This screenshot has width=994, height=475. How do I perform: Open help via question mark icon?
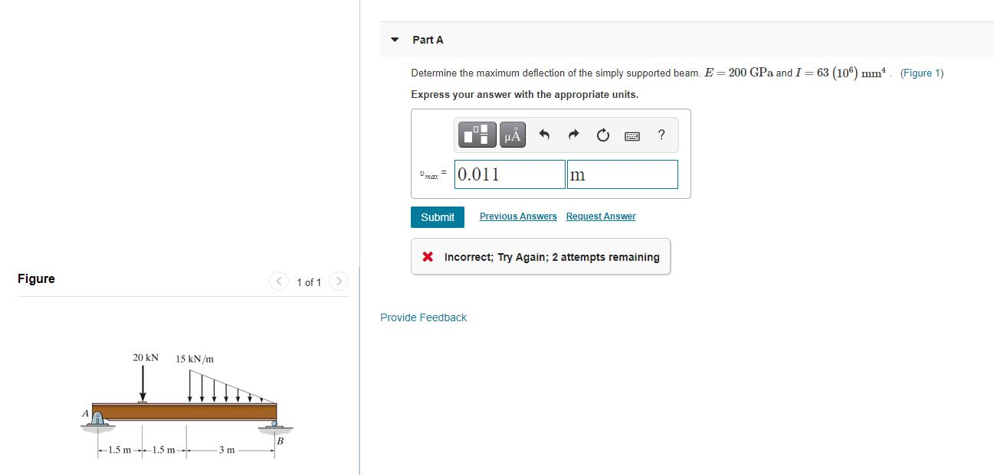(661, 135)
